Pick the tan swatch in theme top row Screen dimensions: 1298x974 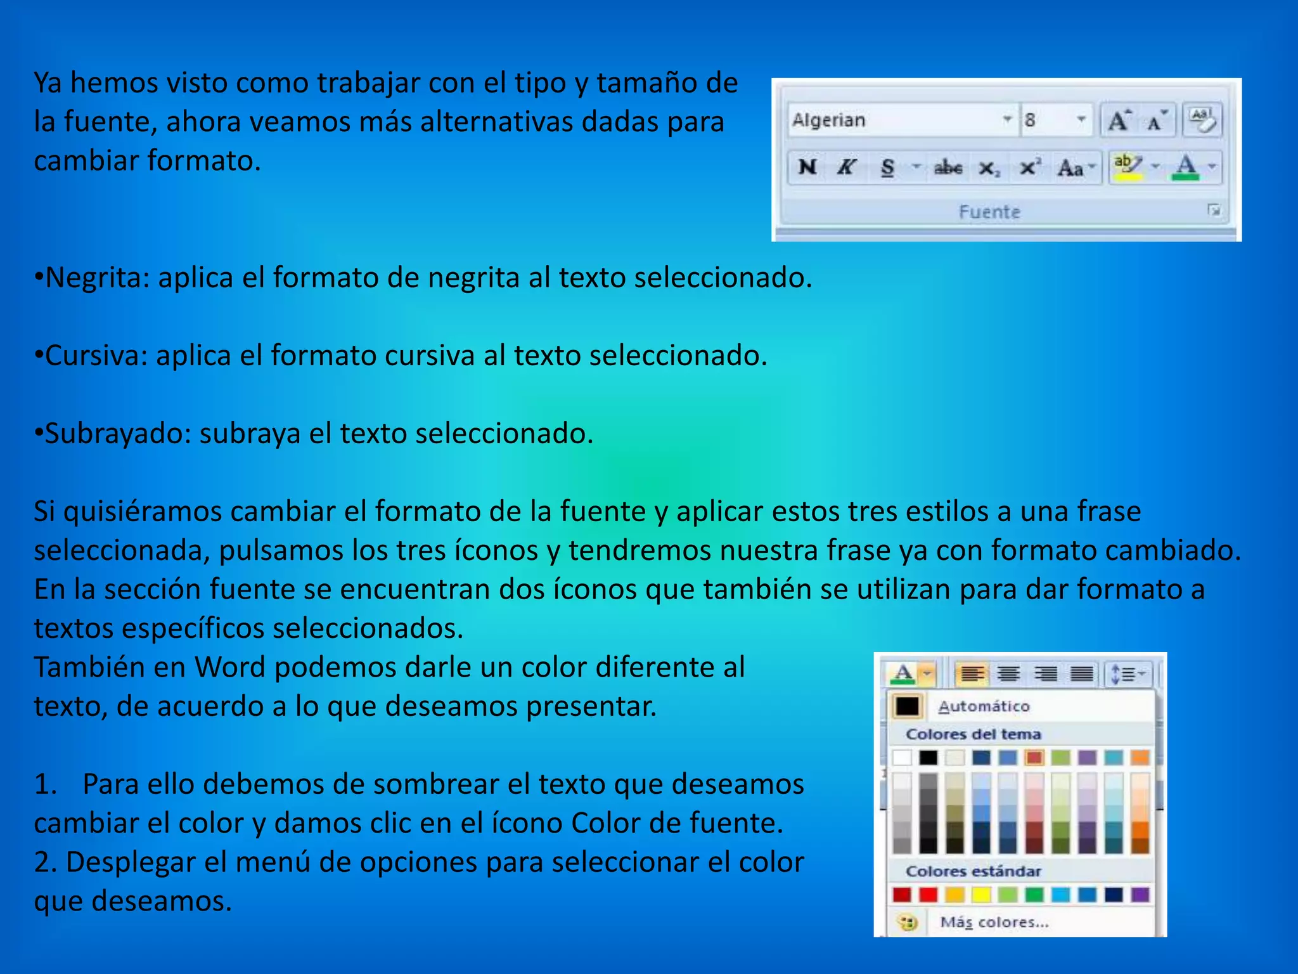954,757
